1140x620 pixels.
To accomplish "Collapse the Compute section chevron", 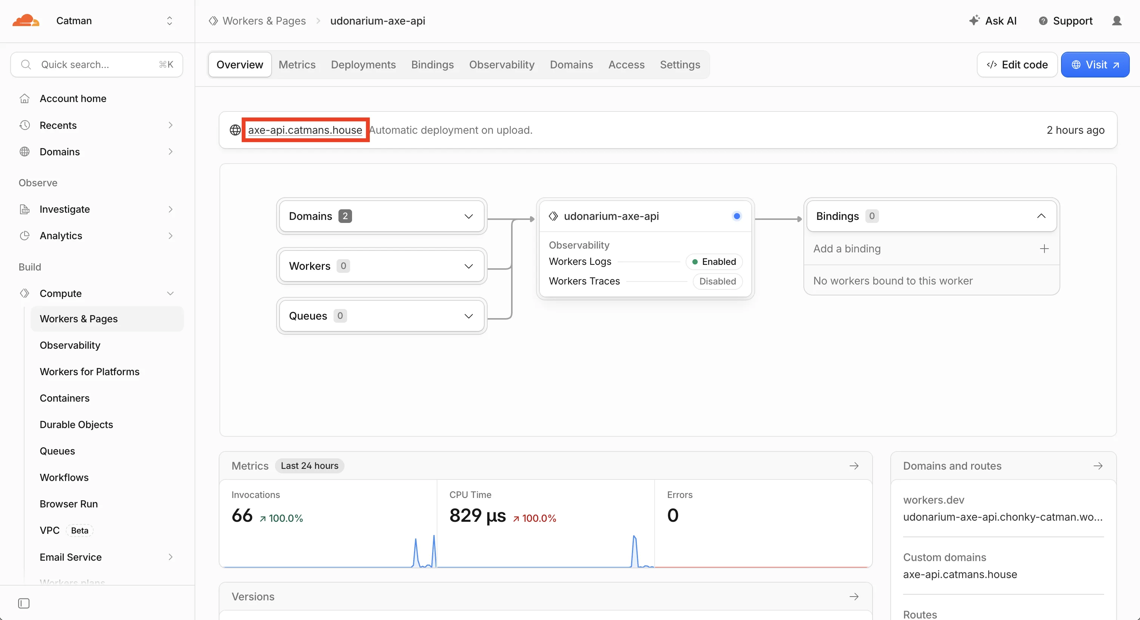I will point(170,294).
